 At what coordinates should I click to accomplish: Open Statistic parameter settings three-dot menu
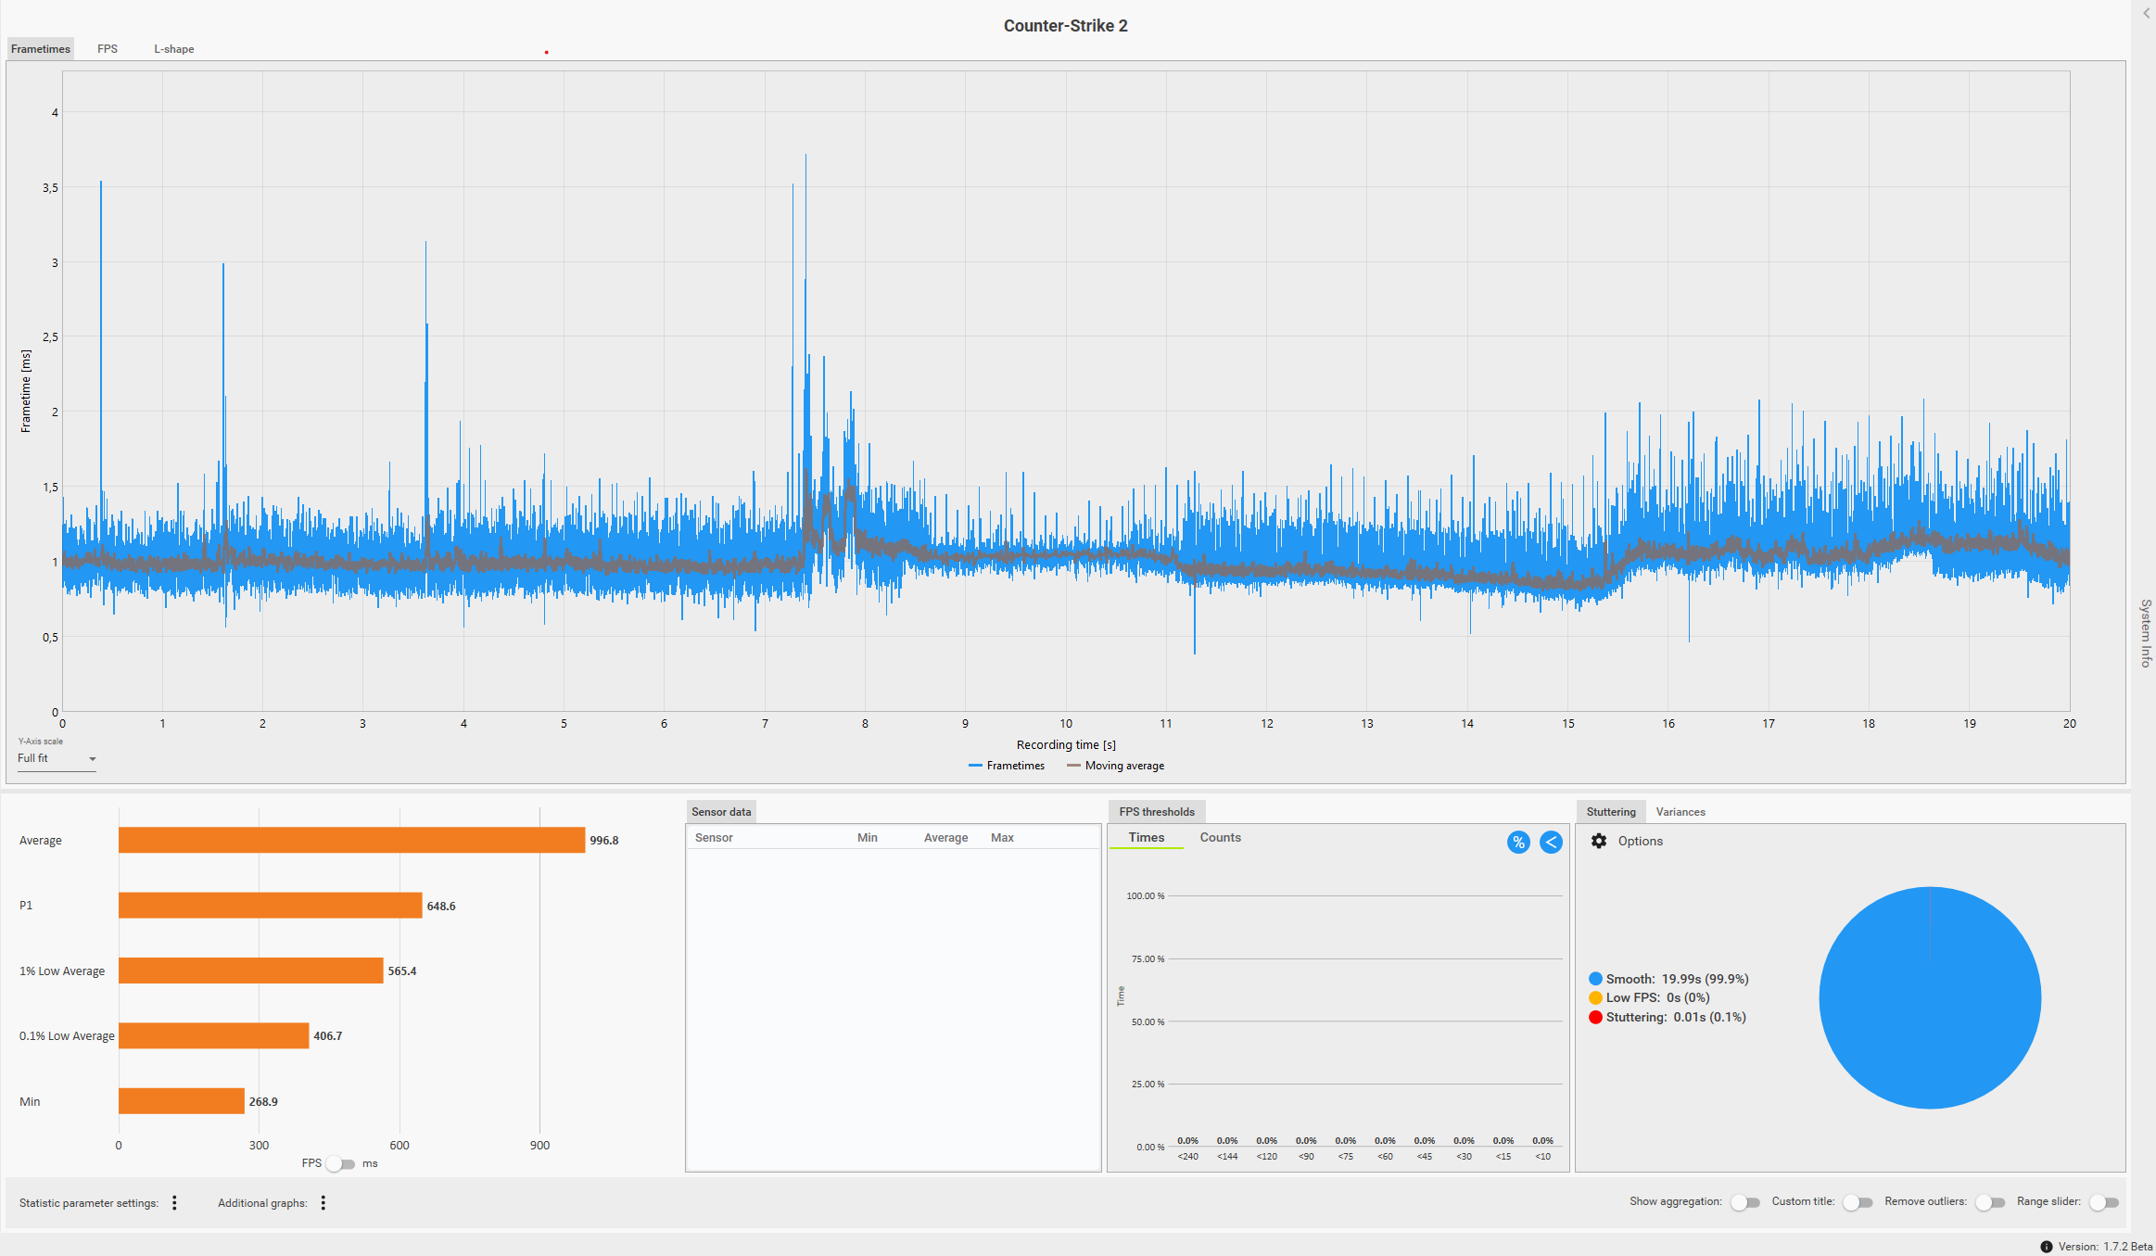click(174, 1202)
